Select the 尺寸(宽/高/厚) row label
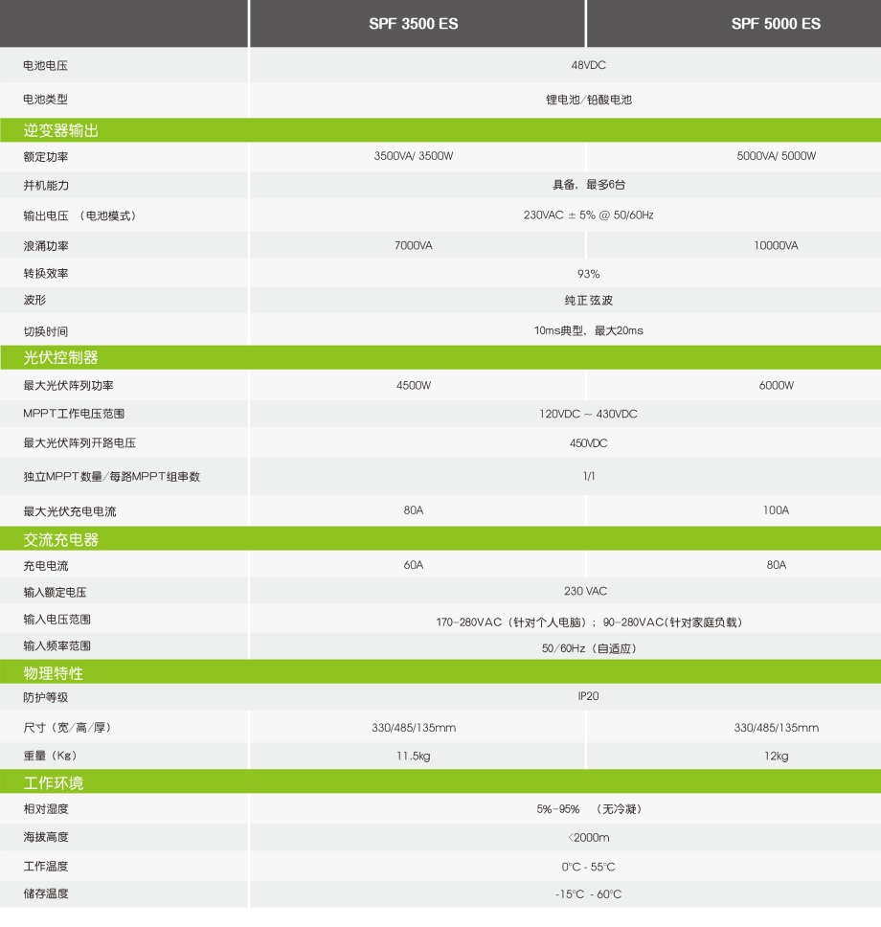 click(x=67, y=728)
